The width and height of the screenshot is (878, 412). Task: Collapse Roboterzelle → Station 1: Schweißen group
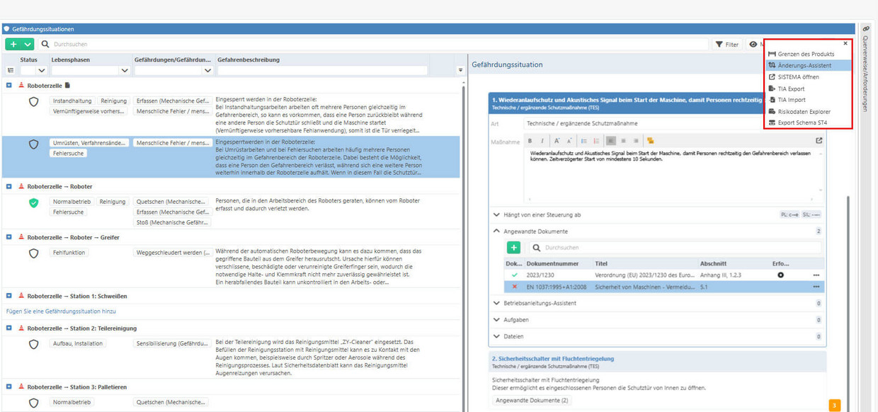(9, 296)
